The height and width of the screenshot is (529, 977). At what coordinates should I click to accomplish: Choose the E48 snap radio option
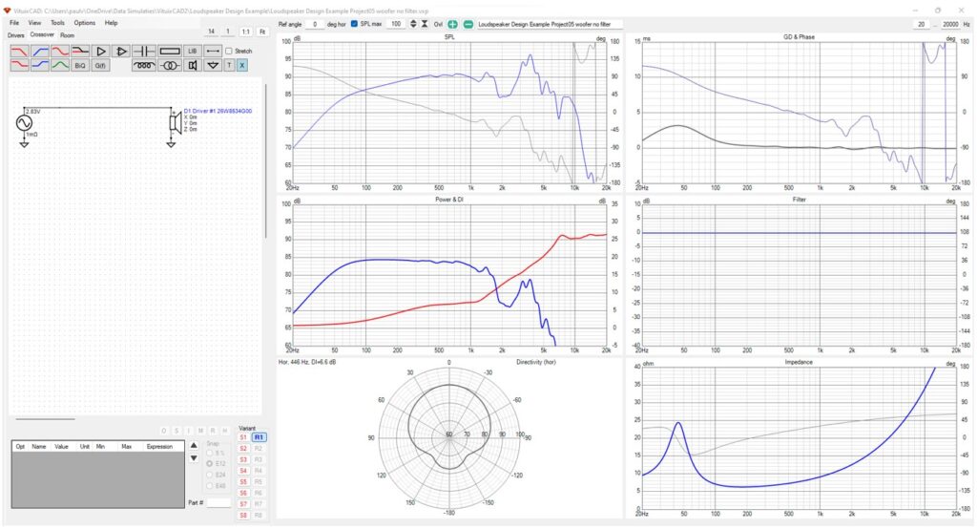[209, 486]
